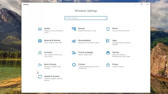
Task: Click 'Speech, region, date' description
Action: click(x=85, y=55)
